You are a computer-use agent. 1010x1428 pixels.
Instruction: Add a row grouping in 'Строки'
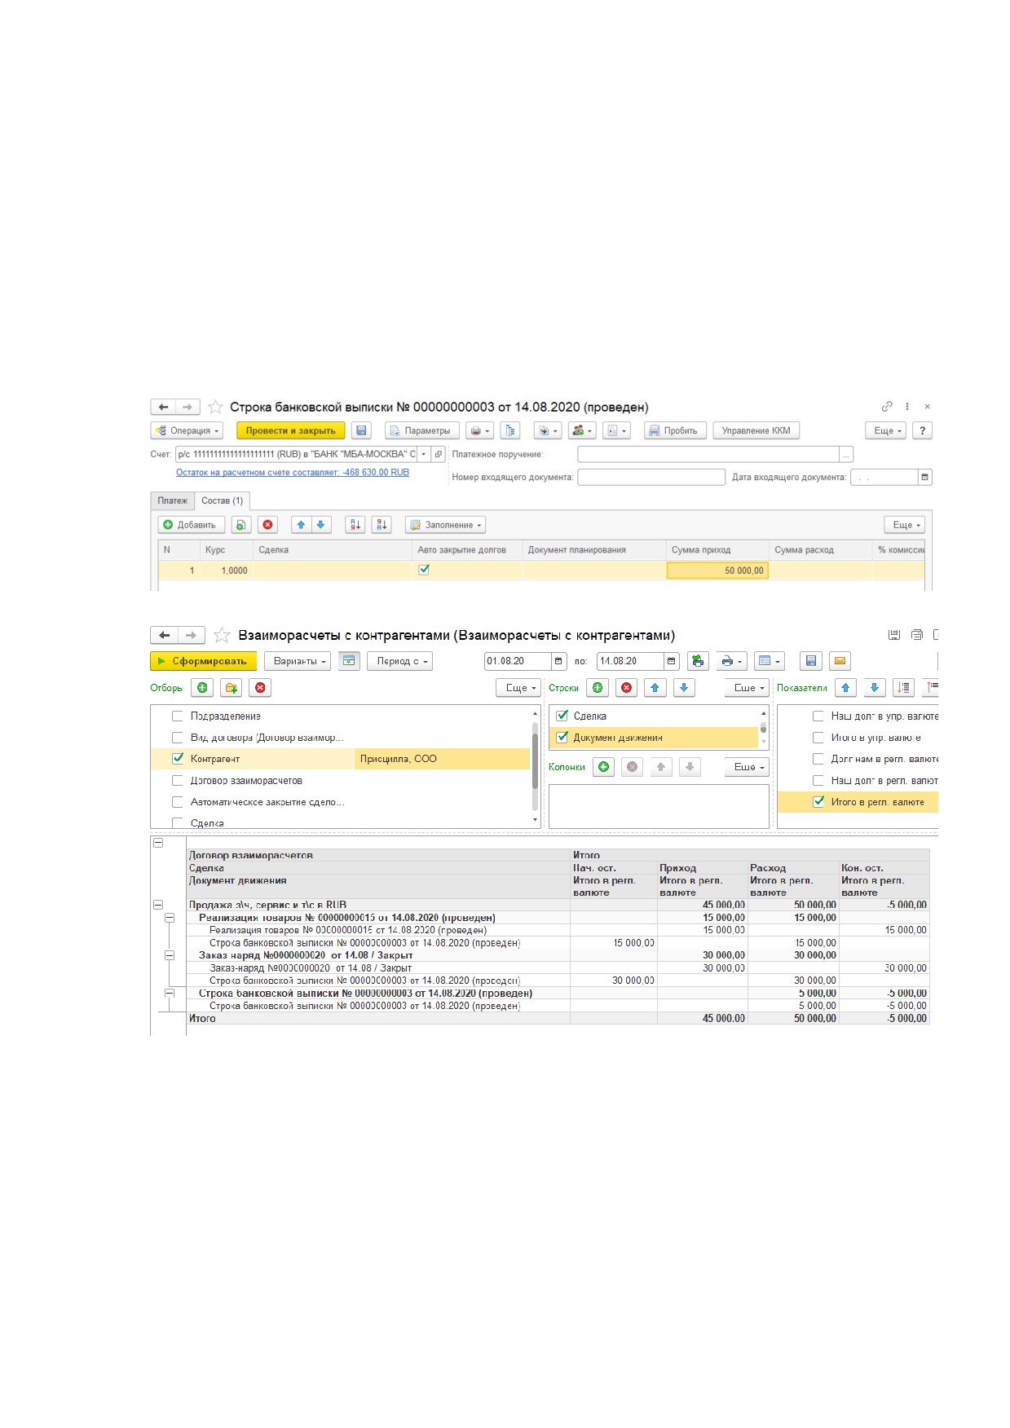click(x=598, y=688)
